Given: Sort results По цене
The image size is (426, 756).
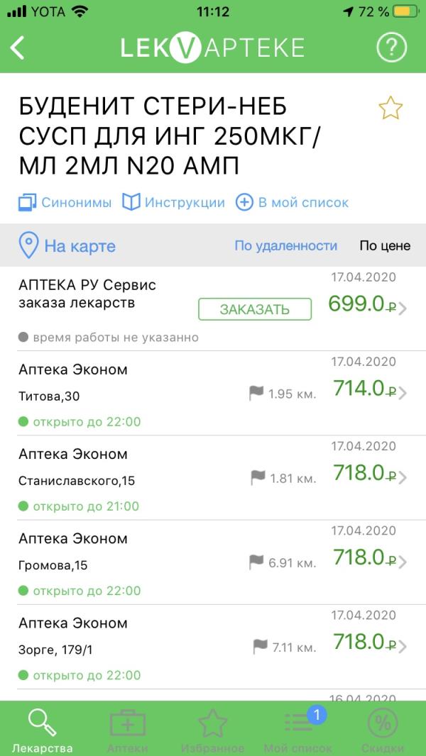Looking at the screenshot, I should click(x=385, y=245).
